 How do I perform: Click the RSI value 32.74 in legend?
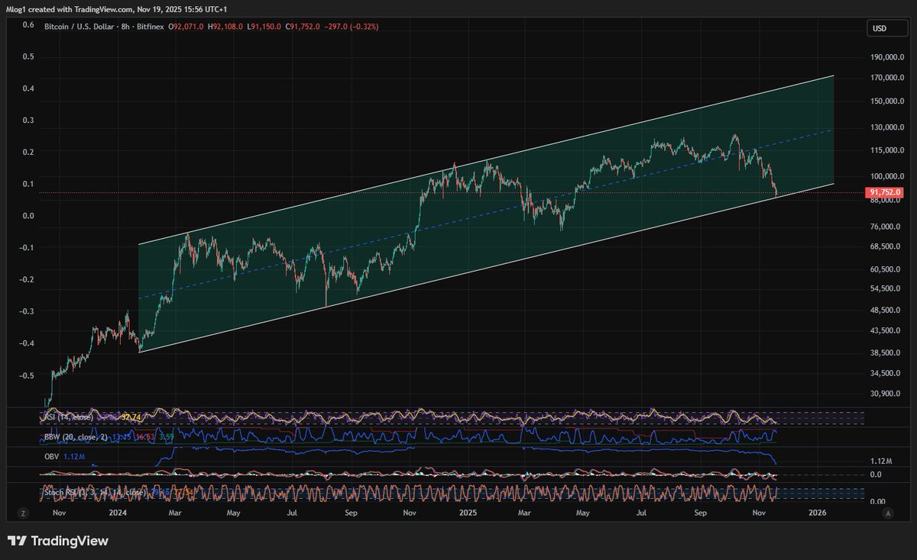[131, 417]
